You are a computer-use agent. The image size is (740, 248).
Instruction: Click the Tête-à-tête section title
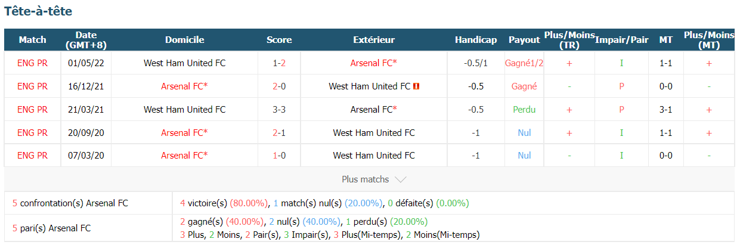(38, 11)
